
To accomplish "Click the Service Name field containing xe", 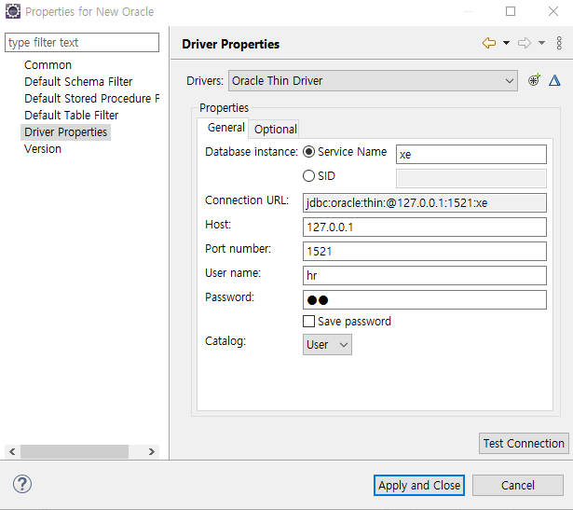I will pyautogui.click(x=471, y=154).
